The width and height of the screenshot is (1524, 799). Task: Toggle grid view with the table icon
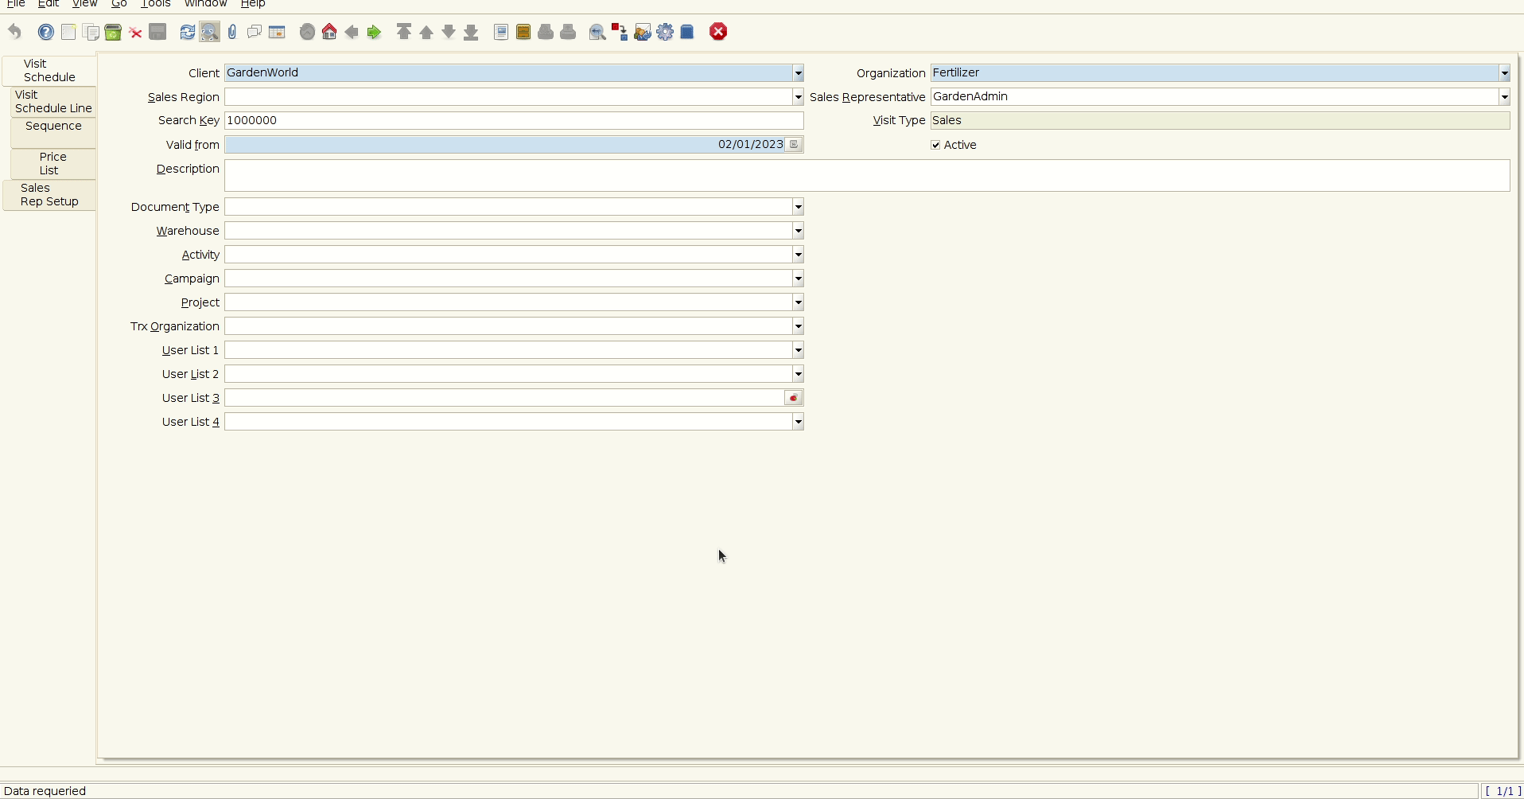click(x=277, y=32)
